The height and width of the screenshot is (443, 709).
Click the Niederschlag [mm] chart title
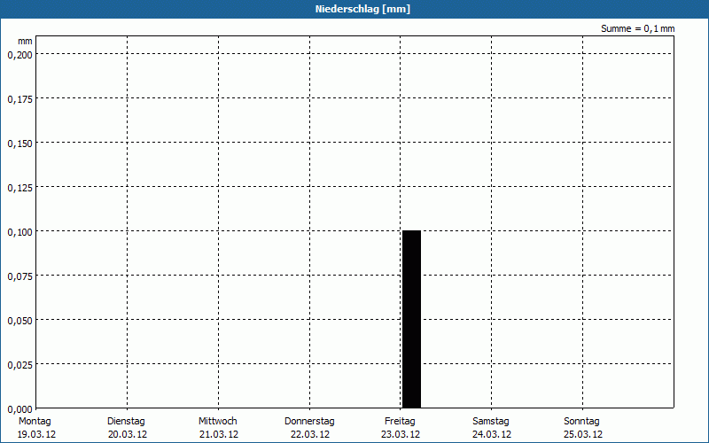coord(362,9)
